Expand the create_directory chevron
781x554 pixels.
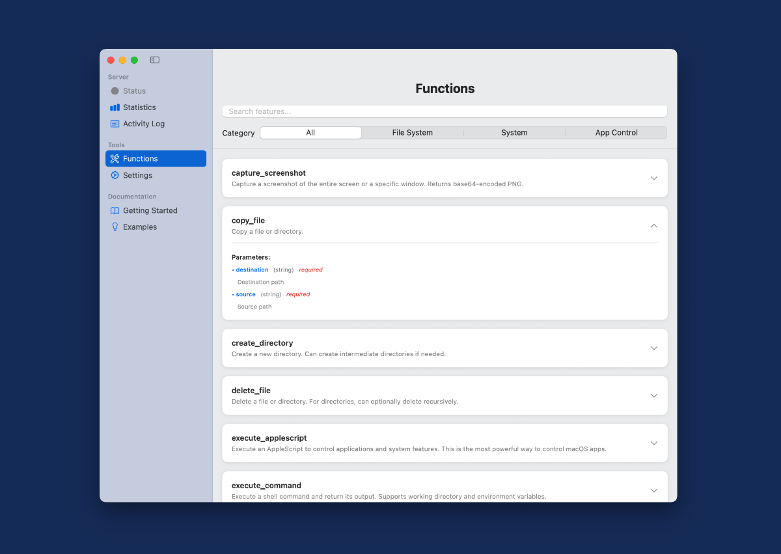(654, 348)
